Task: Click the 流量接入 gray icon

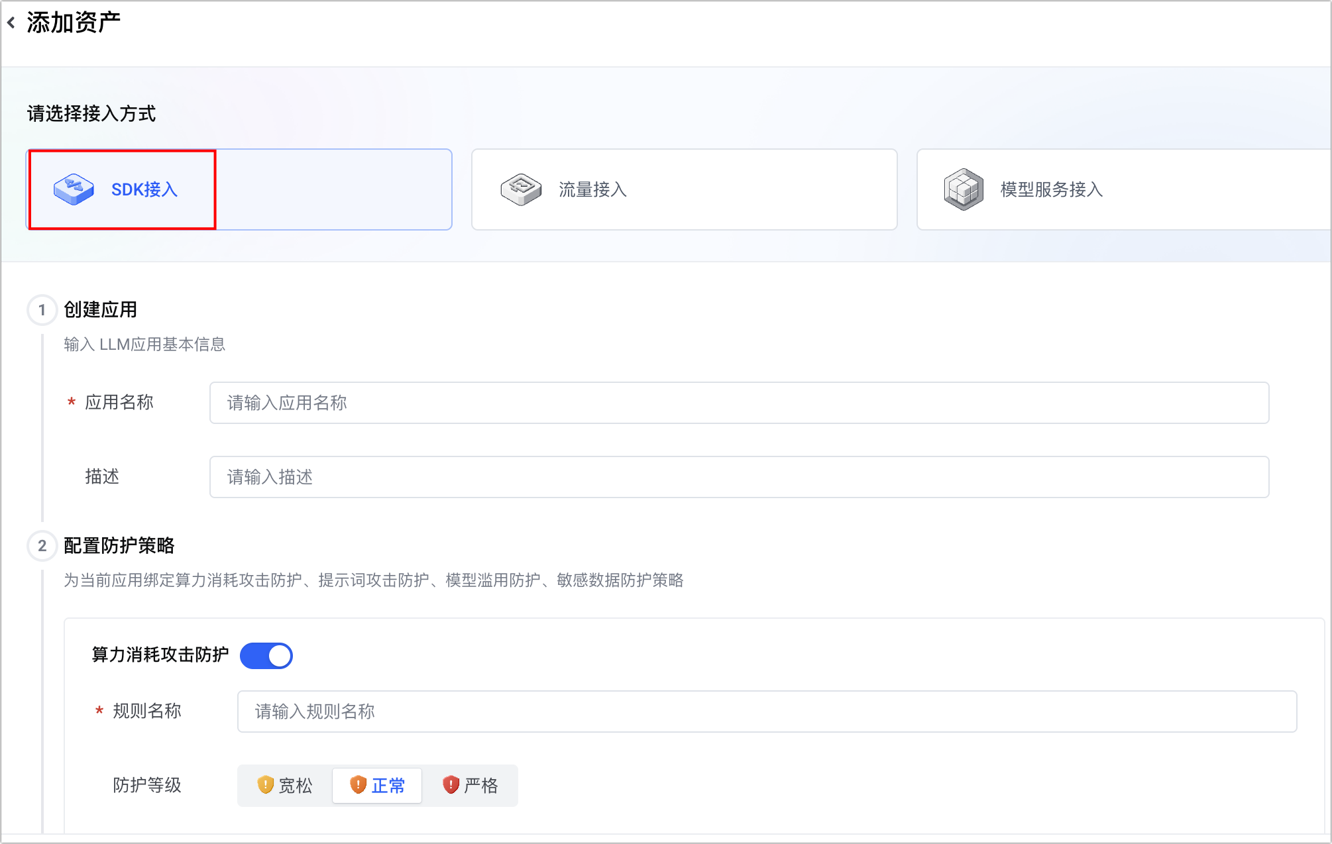Action: coord(521,189)
